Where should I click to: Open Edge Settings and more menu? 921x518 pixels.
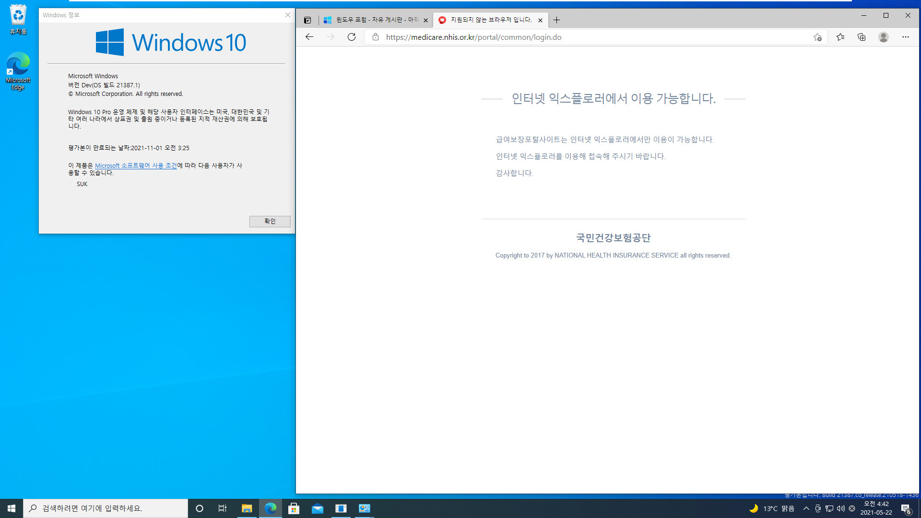point(906,37)
